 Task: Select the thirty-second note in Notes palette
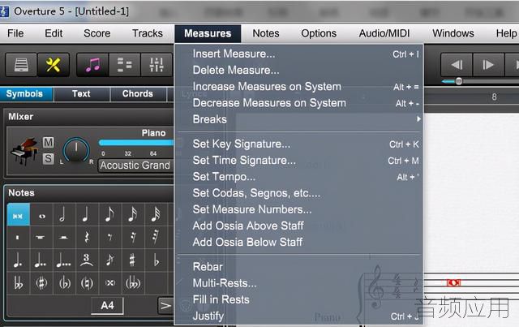(x=156, y=215)
